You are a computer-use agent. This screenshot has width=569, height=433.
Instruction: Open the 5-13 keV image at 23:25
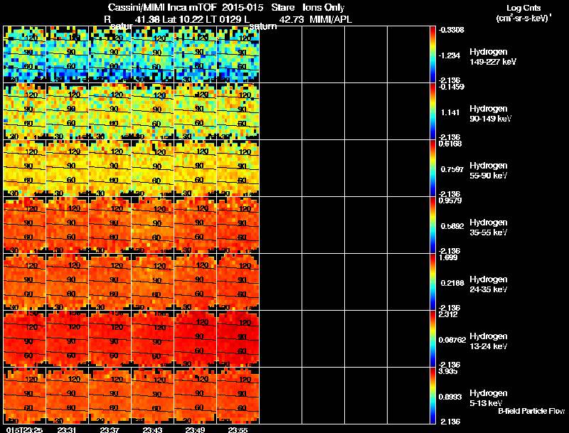coord(25,395)
